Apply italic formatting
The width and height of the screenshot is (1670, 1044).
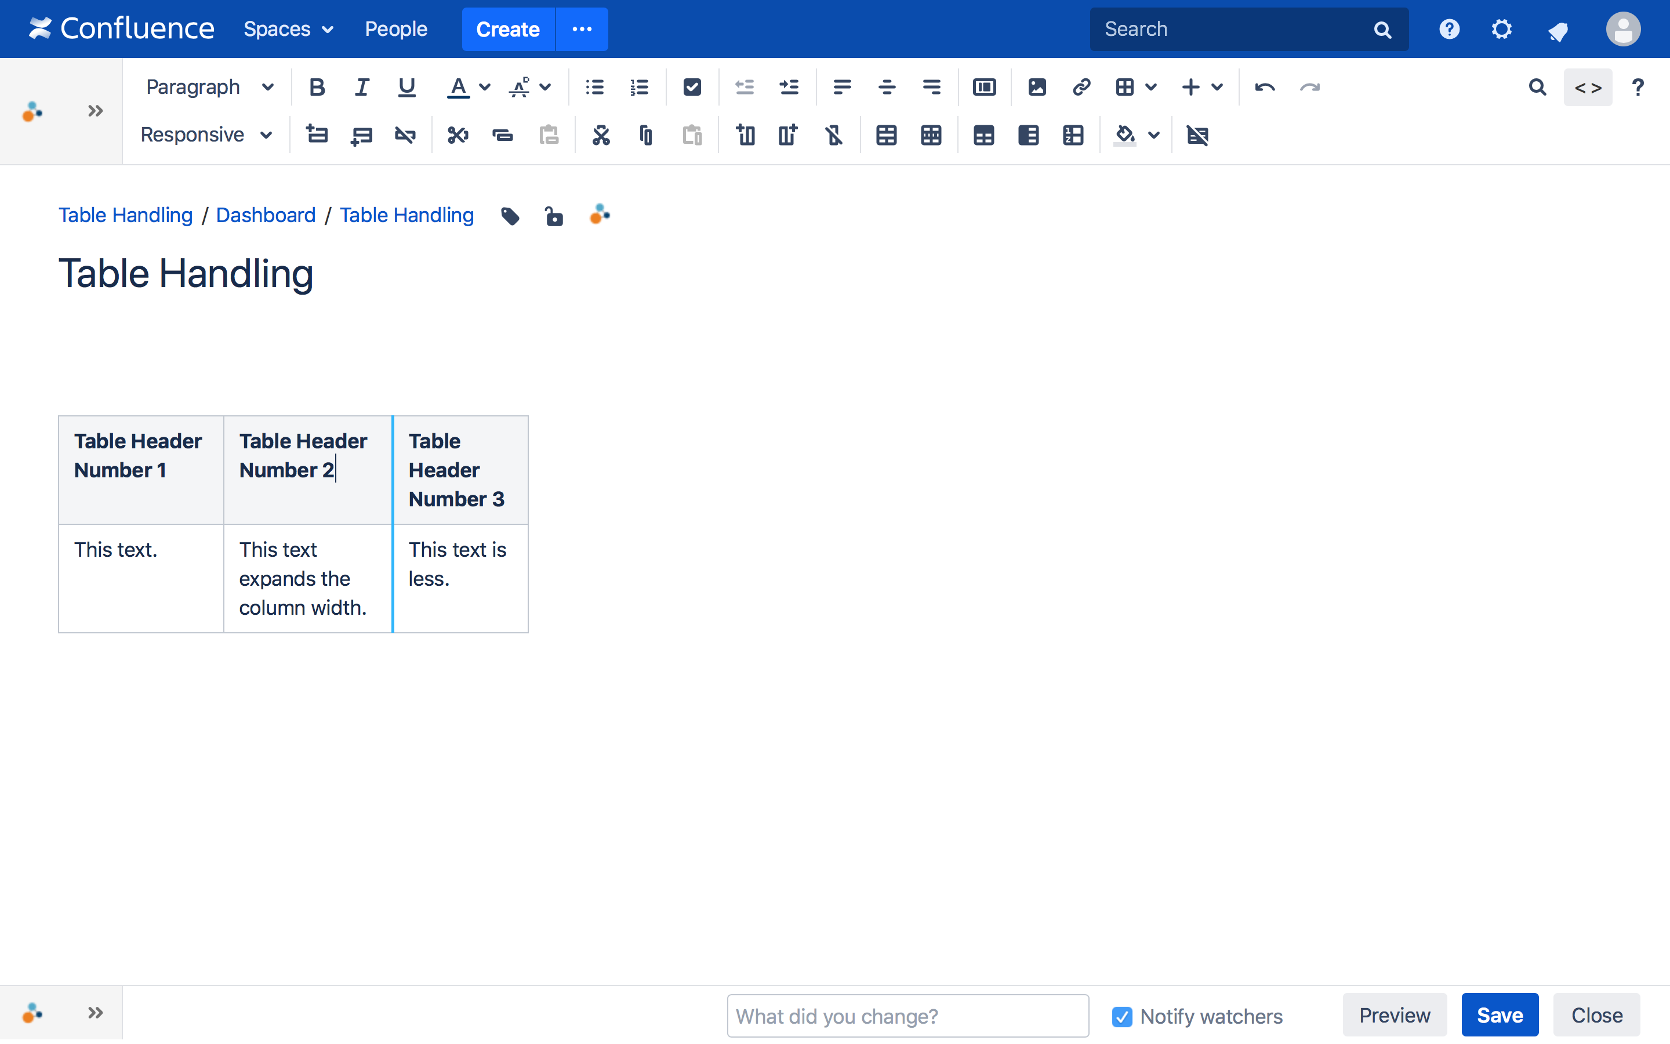pyautogui.click(x=362, y=87)
